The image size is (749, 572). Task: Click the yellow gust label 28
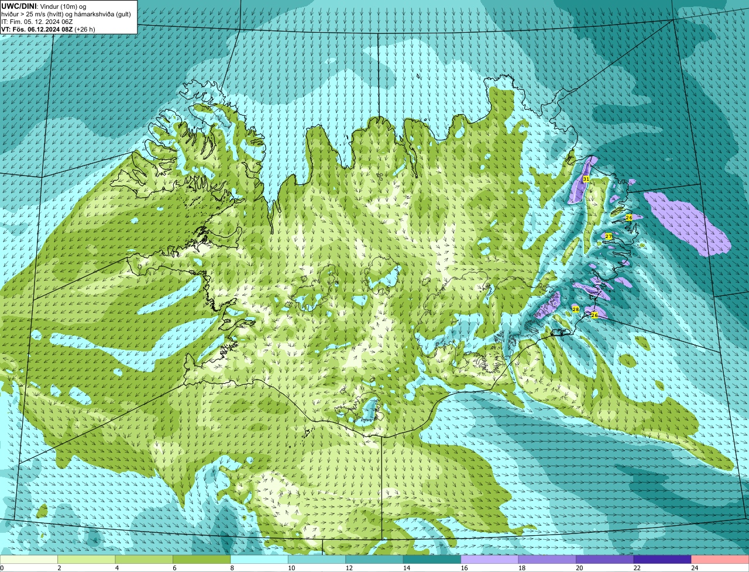click(575, 309)
